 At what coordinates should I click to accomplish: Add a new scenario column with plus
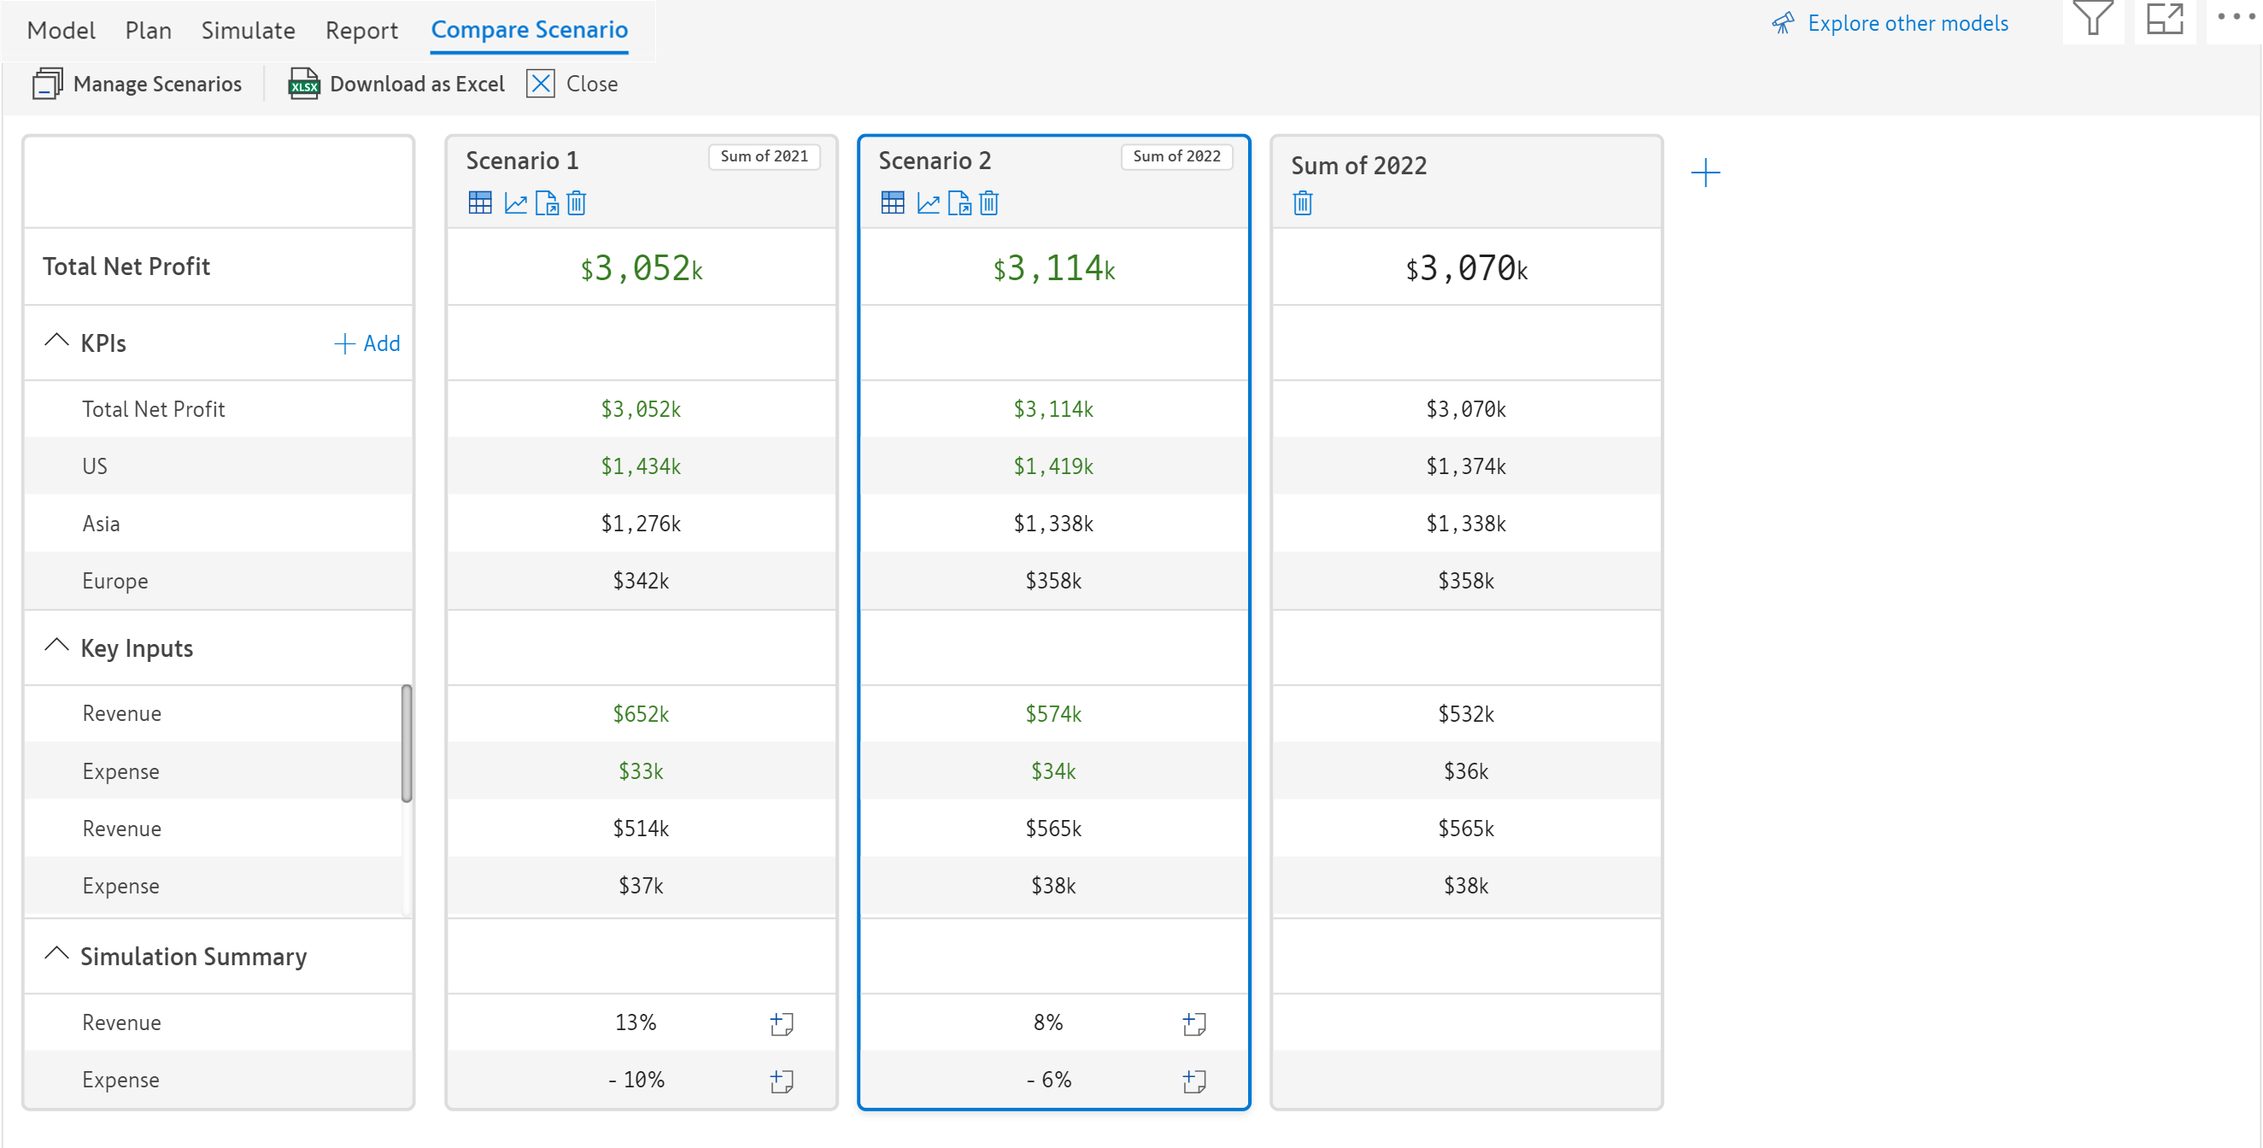pyautogui.click(x=1705, y=173)
